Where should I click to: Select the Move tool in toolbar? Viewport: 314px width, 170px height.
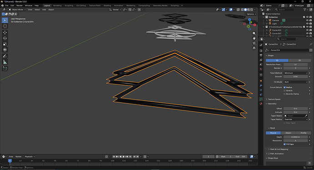pyautogui.click(x=5, y=32)
